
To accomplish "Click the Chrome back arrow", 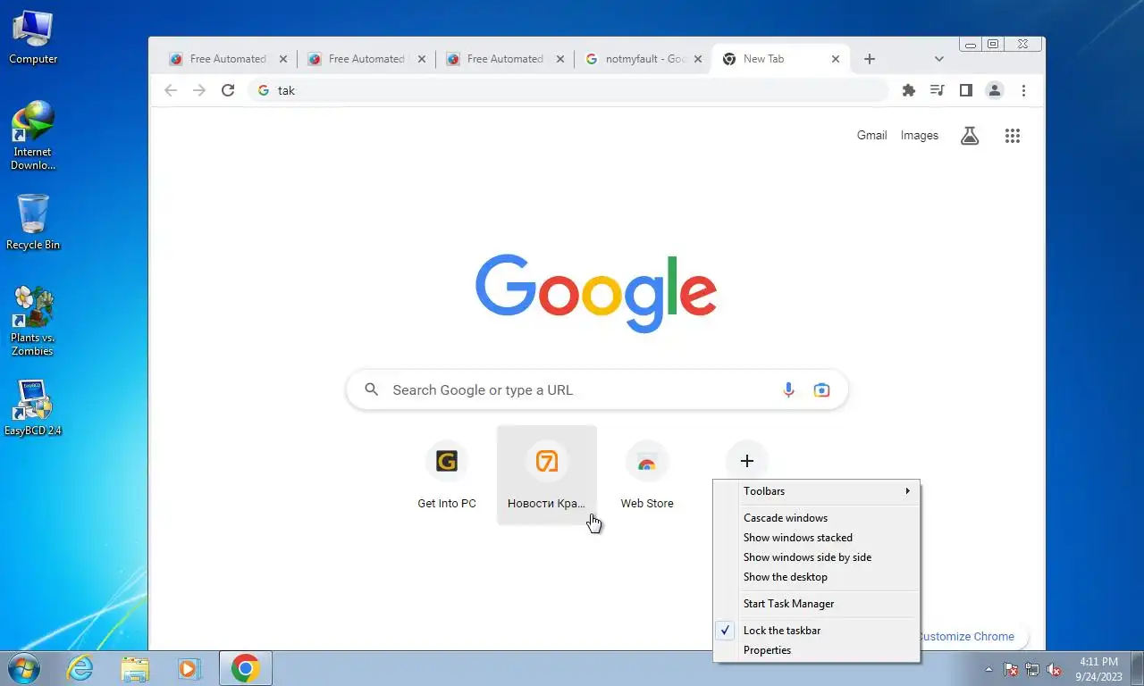I will coord(171,90).
